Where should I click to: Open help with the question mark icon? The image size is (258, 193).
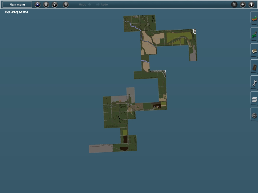(x=251, y=5)
